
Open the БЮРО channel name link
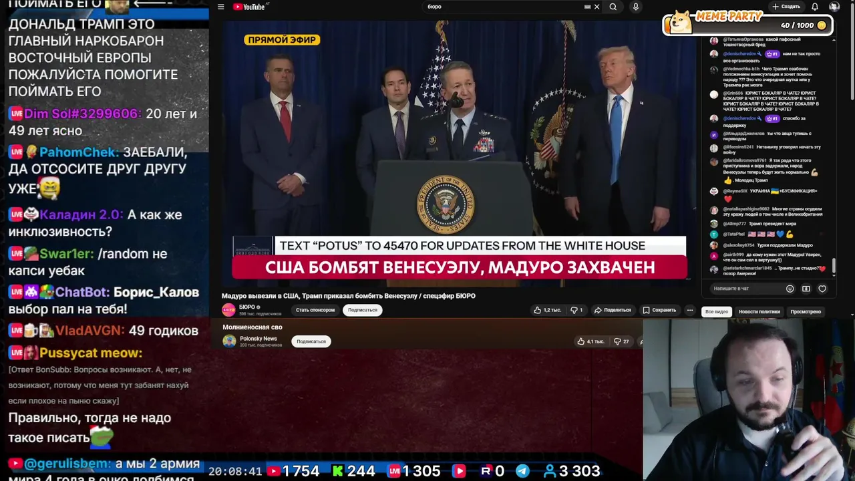click(x=247, y=307)
